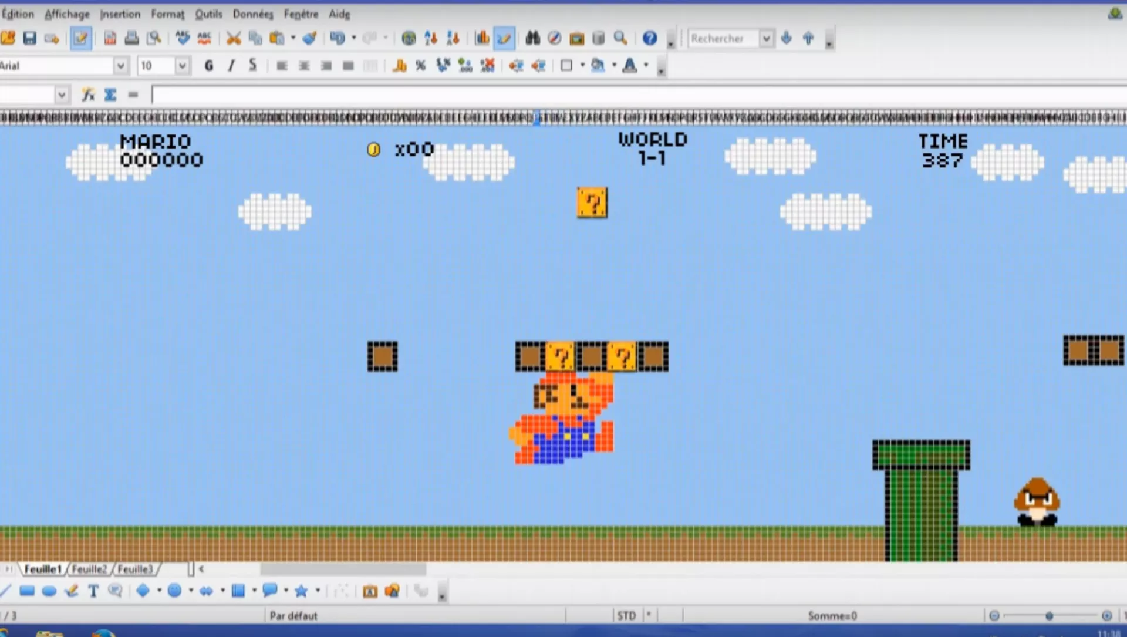The width and height of the screenshot is (1127, 637).
Task: Open the Édition menu
Action: (x=18, y=14)
